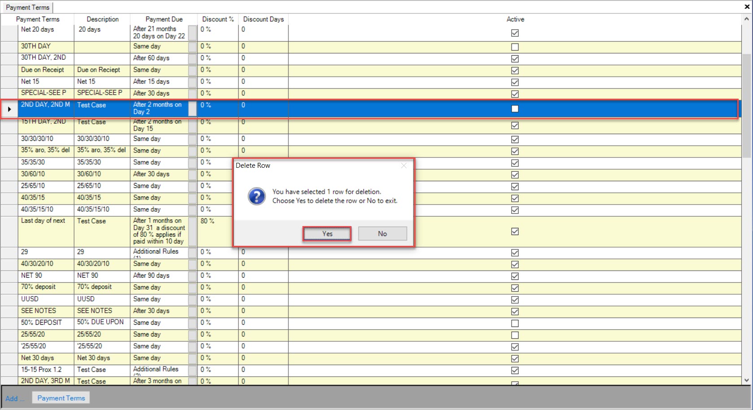
Task: Sort by Payment Terms column header
Action: pos(38,19)
